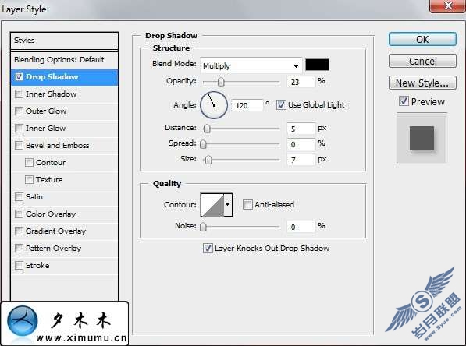Expand the contour picker arrow
The width and height of the screenshot is (466, 346).
pyautogui.click(x=228, y=205)
